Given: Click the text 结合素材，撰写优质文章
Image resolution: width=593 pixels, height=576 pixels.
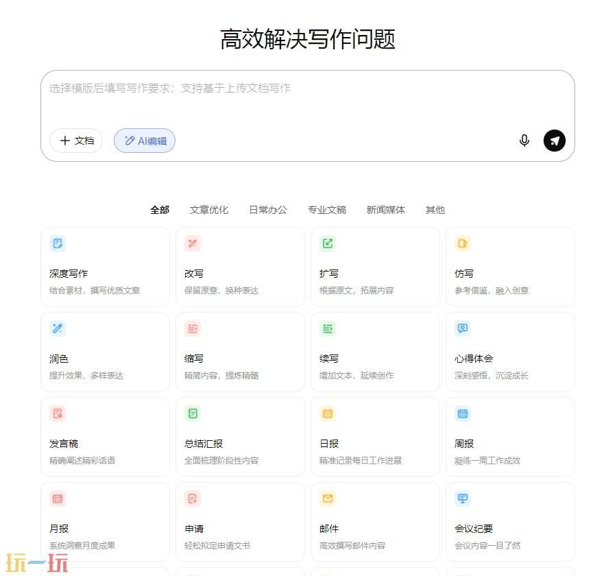Looking at the screenshot, I should coord(95,291).
